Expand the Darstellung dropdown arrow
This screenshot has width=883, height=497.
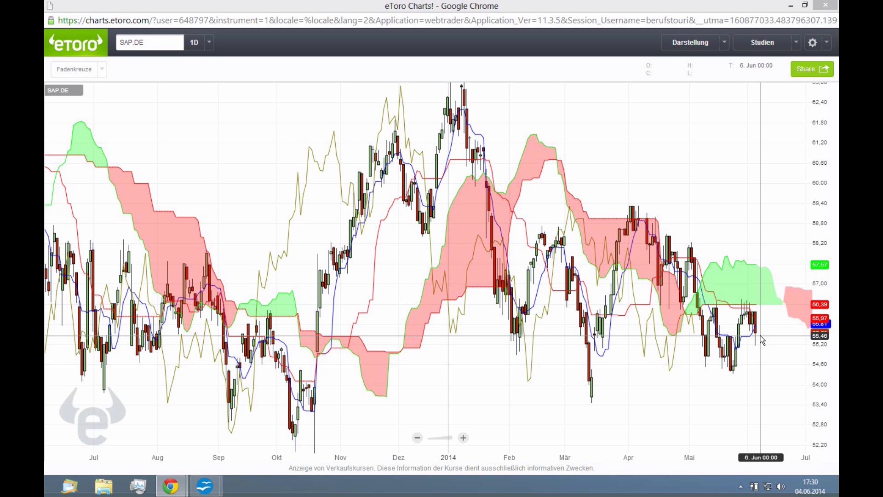(x=724, y=42)
